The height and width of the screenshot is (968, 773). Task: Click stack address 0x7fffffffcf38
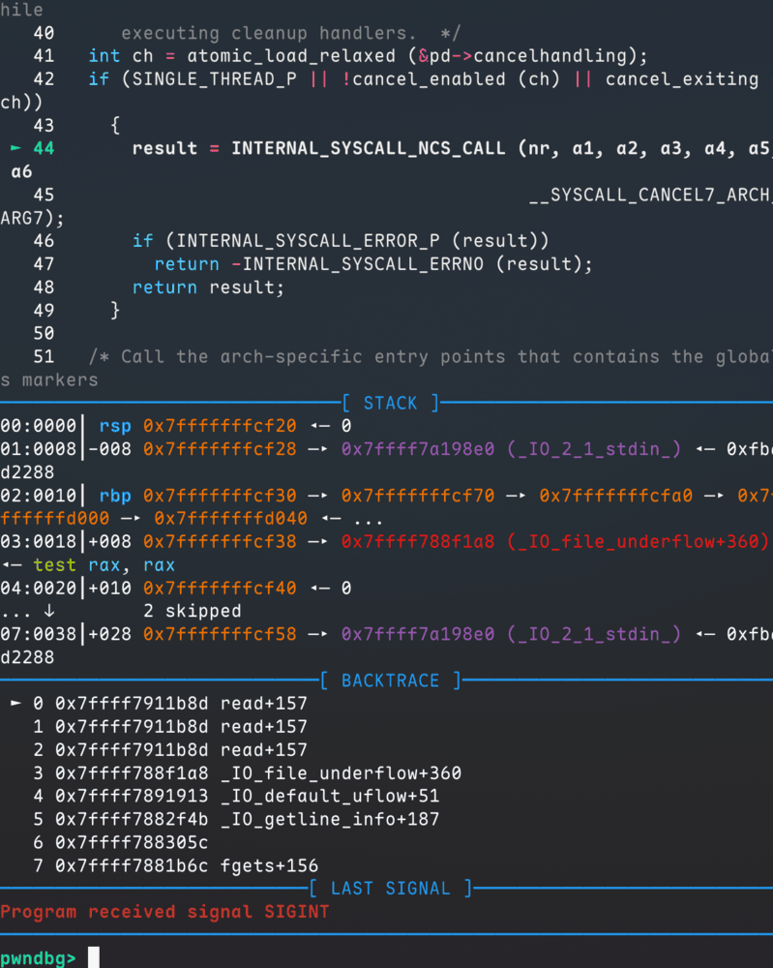(x=220, y=542)
